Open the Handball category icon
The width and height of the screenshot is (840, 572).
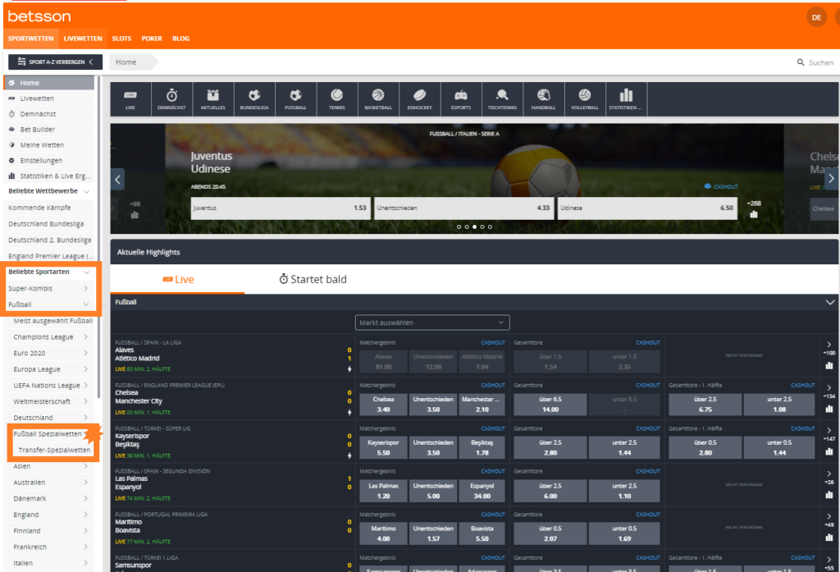tap(543, 99)
